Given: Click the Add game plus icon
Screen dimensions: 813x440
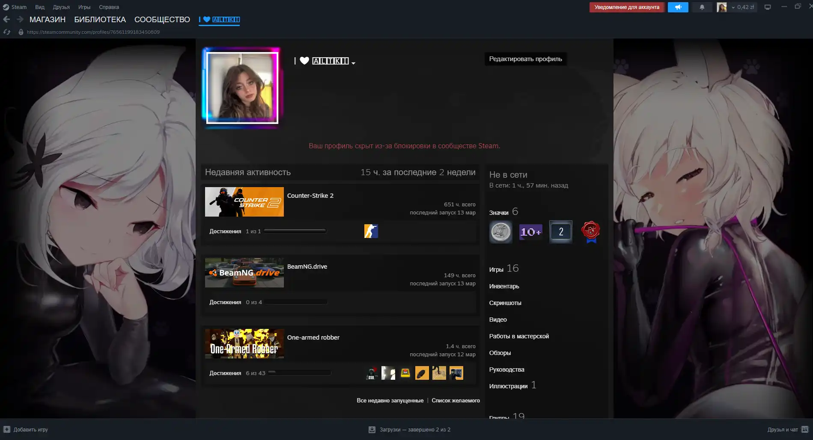Looking at the screenshot, I should 7,429.
